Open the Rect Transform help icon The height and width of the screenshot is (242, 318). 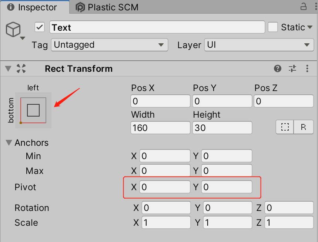coord(277,68)
